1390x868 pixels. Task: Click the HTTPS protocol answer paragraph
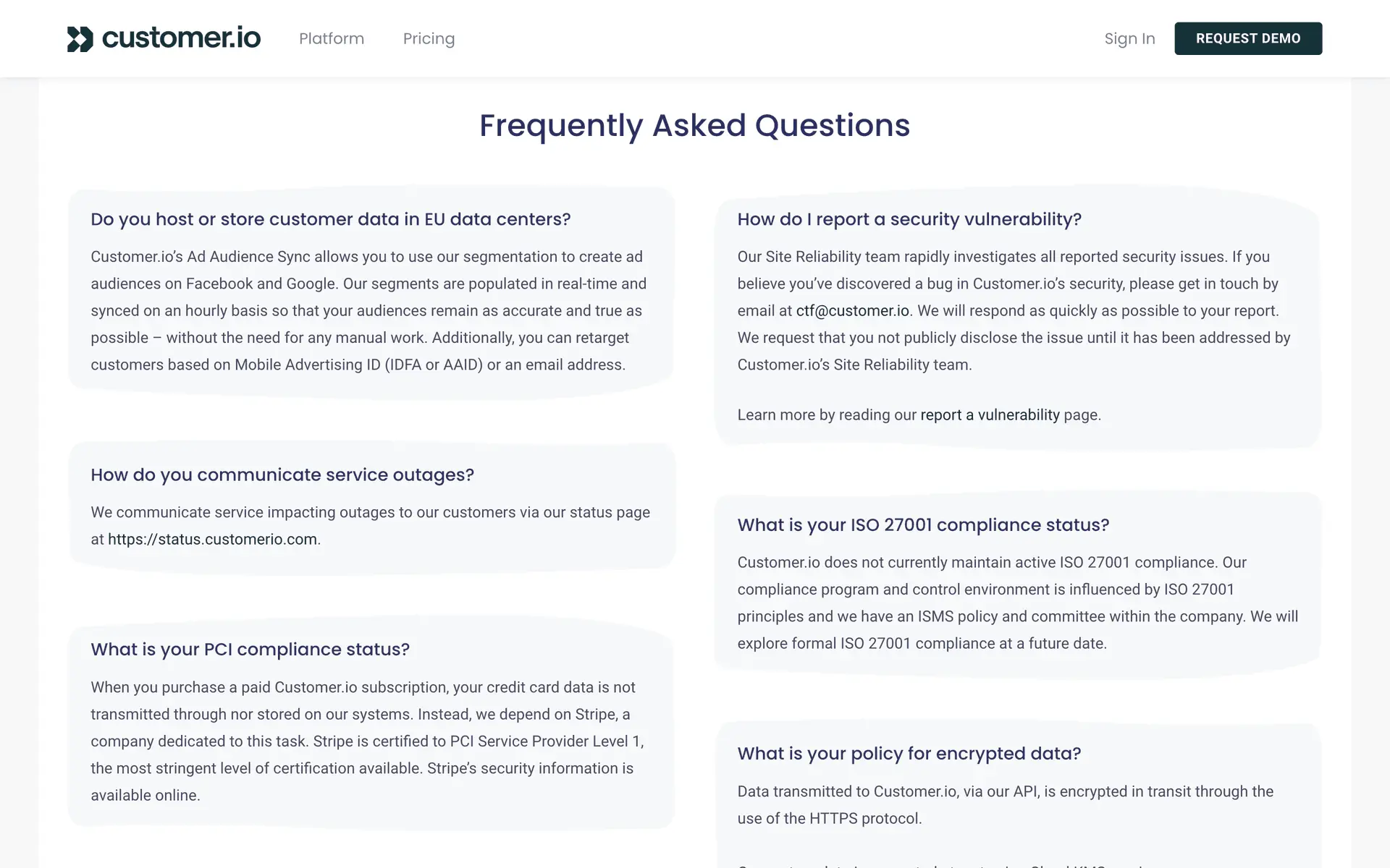1005,805
